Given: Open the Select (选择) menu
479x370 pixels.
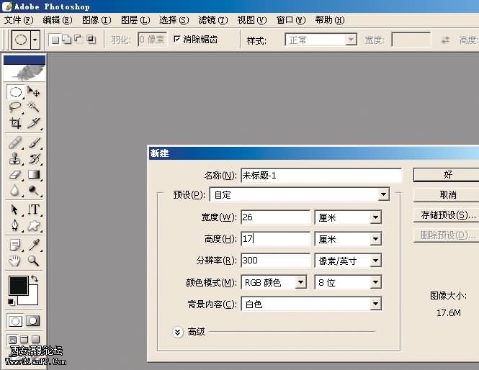Looking at the screenshot, I should [174, 20].
